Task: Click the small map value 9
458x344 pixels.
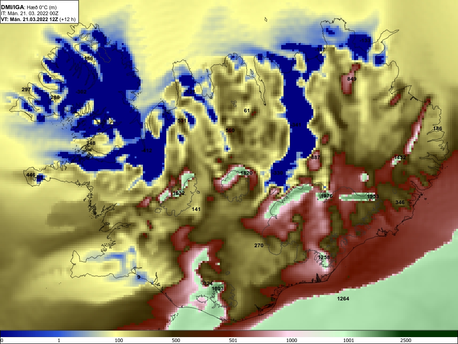Action: click(x=139, y=277)
